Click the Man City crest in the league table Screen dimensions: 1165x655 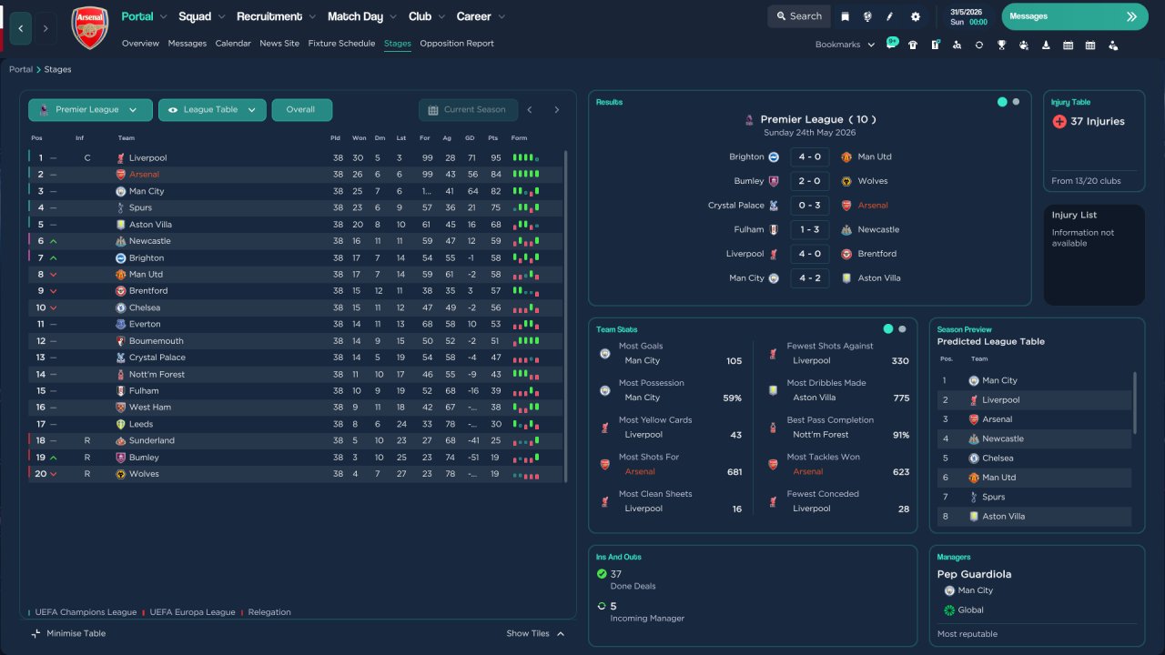point(120,191)
